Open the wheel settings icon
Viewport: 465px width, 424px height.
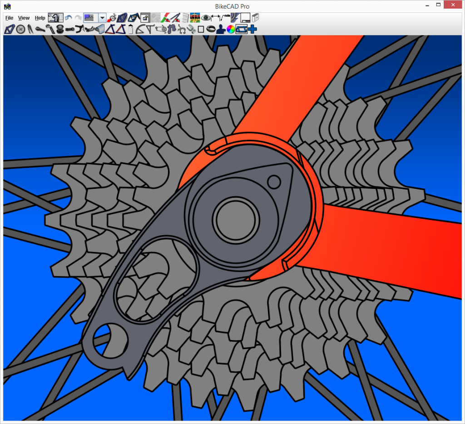tap(21, 30)
